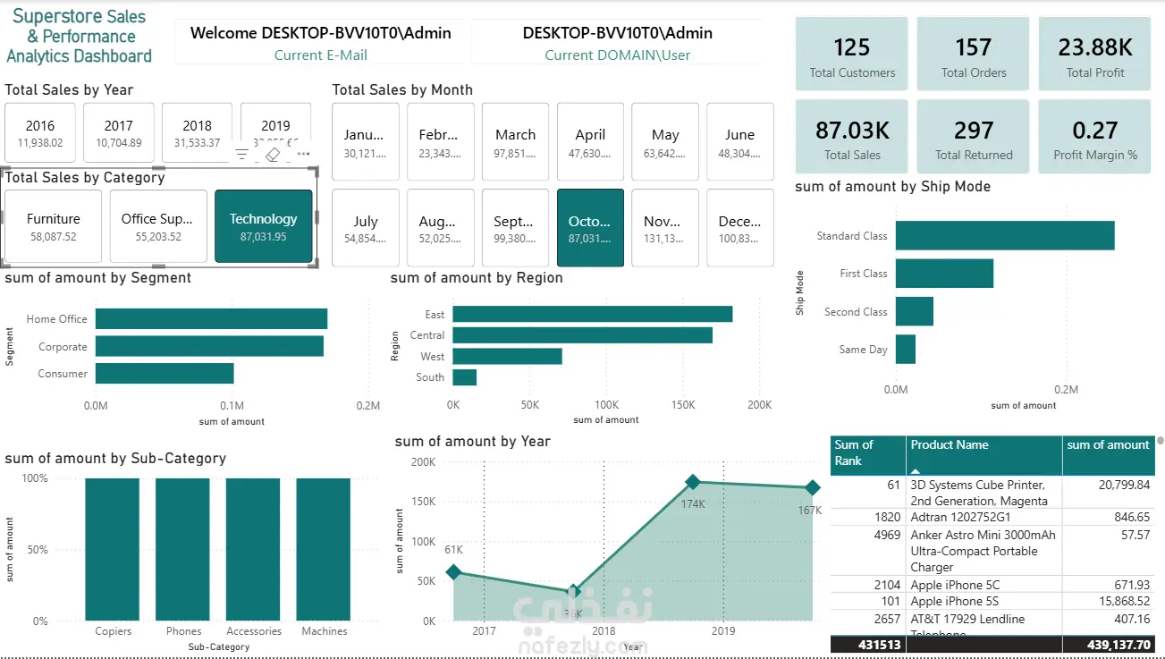1165x659 pixels.
Task: Select the 2017 year slicer tile
Action: (x=119, y=134)
